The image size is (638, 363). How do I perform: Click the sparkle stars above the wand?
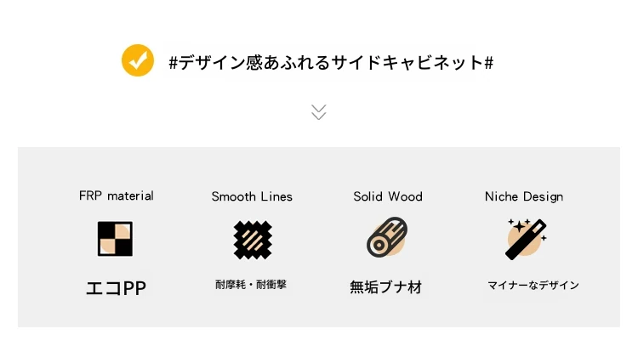519,224
